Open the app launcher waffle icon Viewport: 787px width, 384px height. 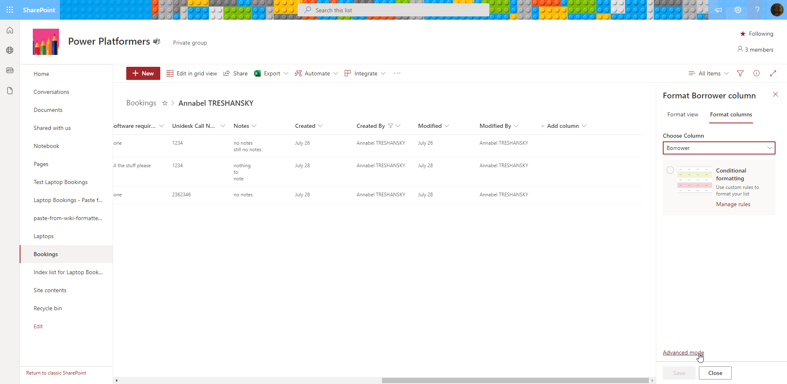(10, 10)
